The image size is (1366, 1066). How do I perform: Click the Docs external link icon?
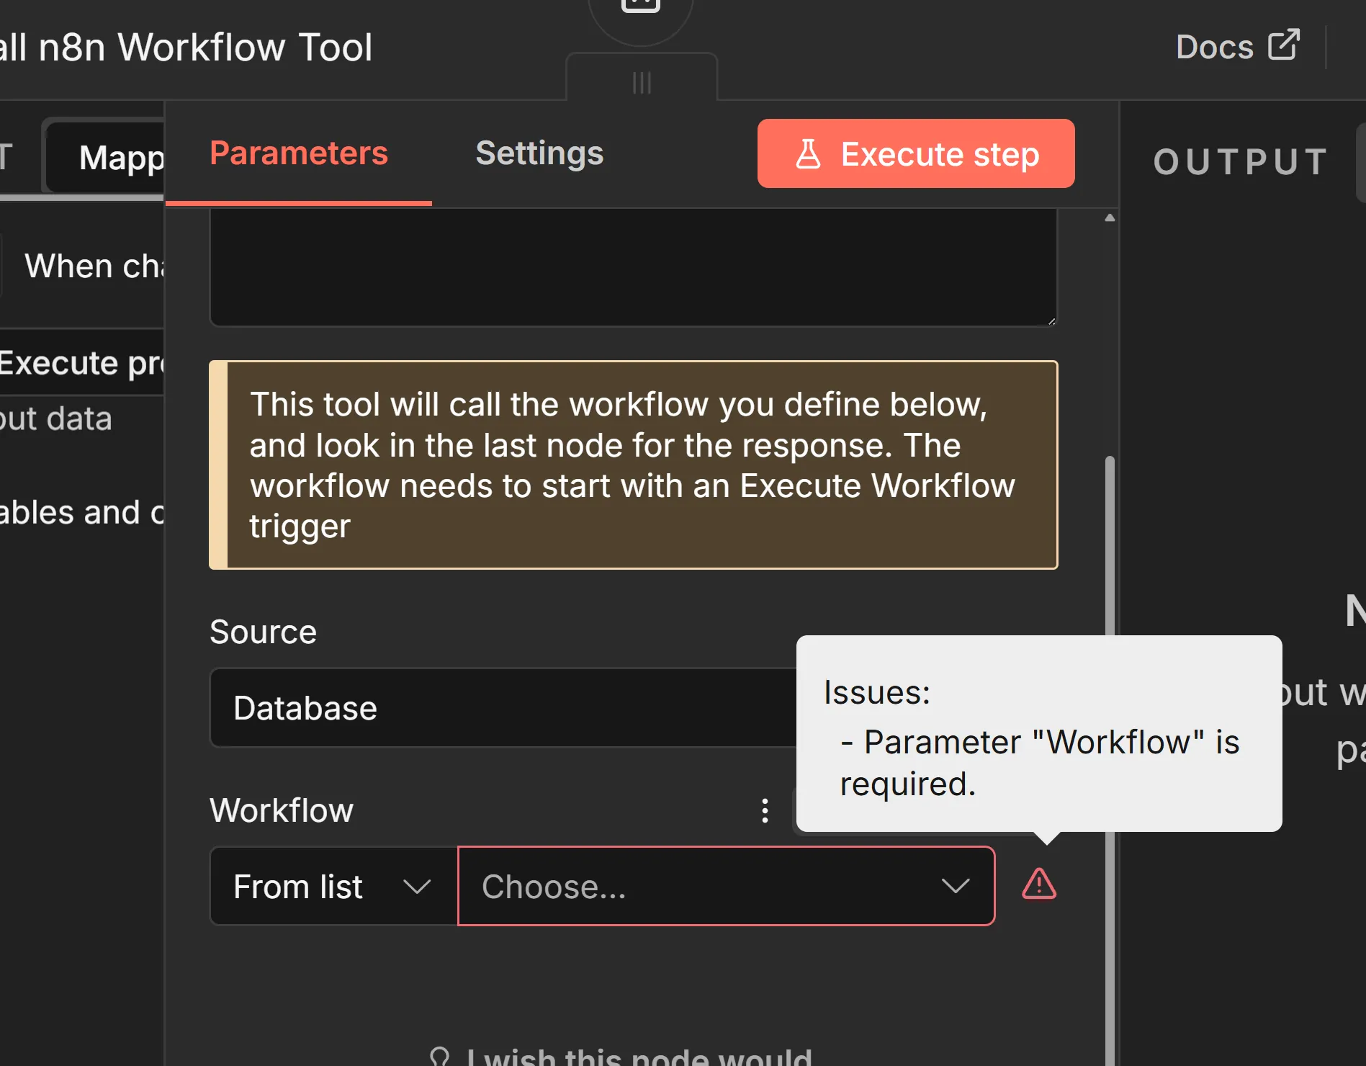(1284, 45)
